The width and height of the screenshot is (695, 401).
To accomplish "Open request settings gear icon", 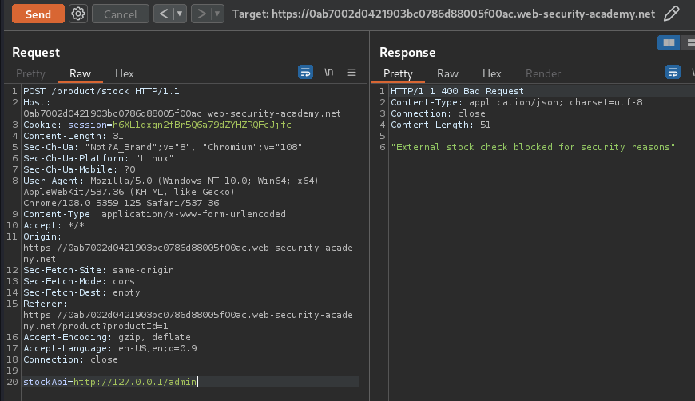I will [78, 14].
